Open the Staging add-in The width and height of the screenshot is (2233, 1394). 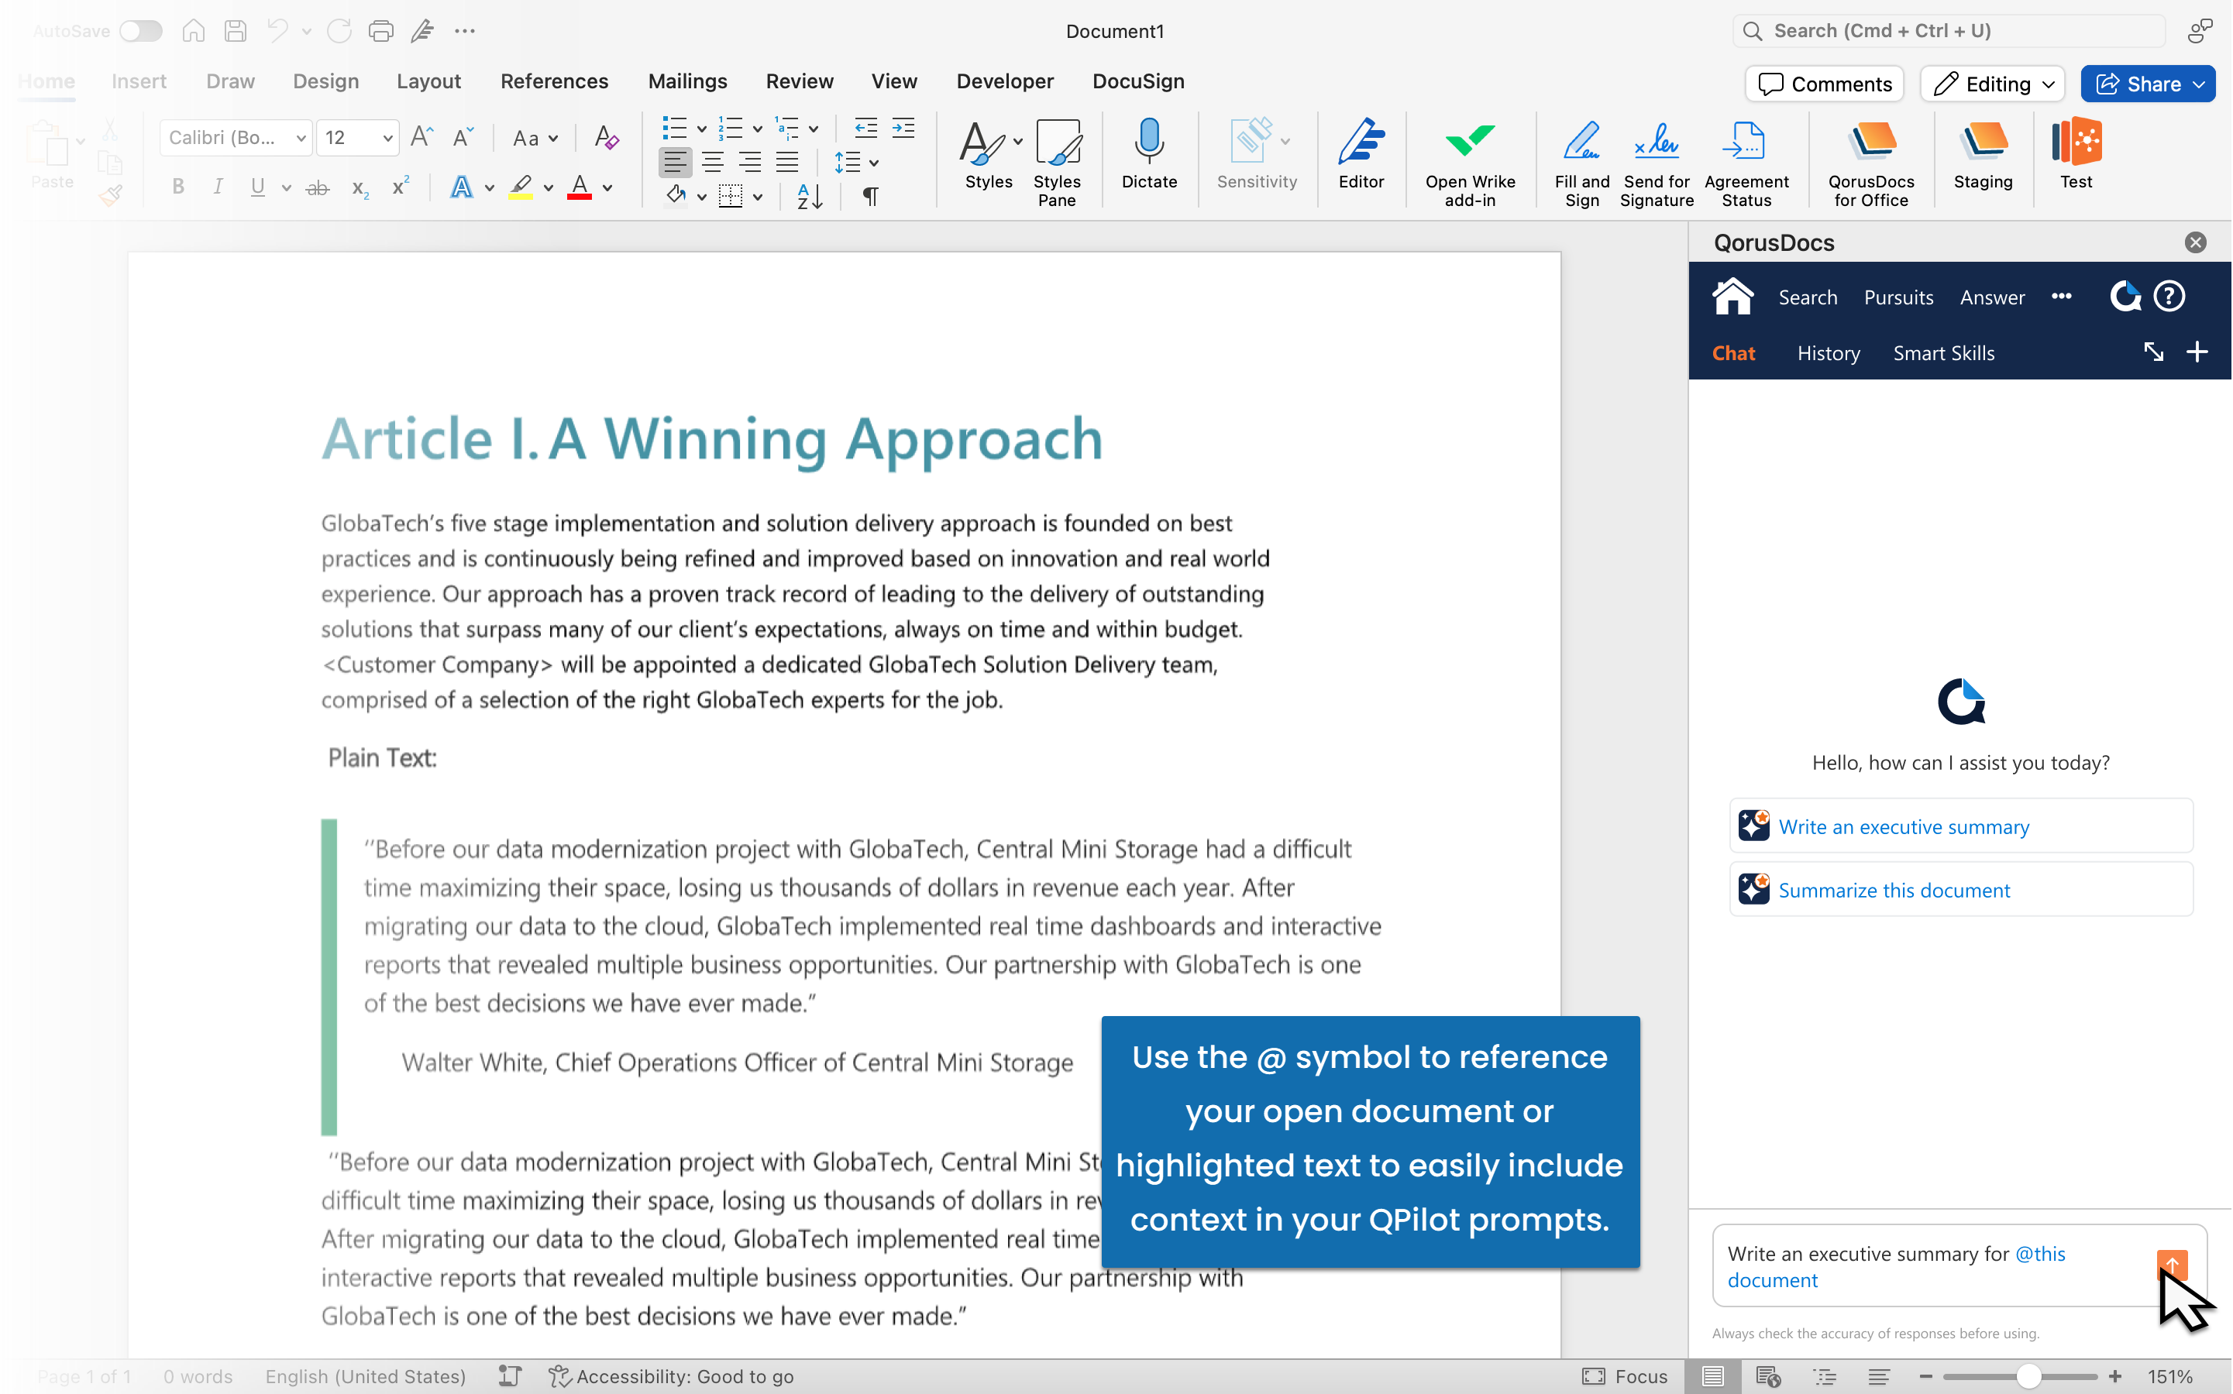[x=1983, y=154]
